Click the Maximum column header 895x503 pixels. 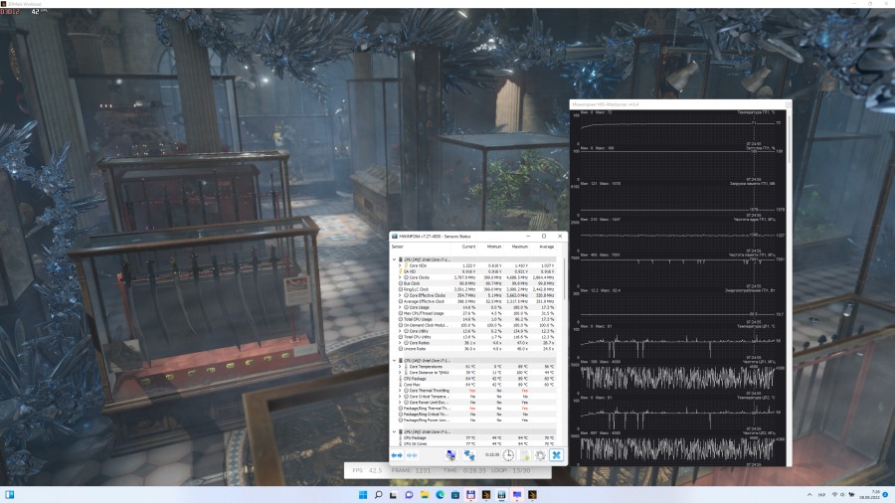tap(519, 247)
